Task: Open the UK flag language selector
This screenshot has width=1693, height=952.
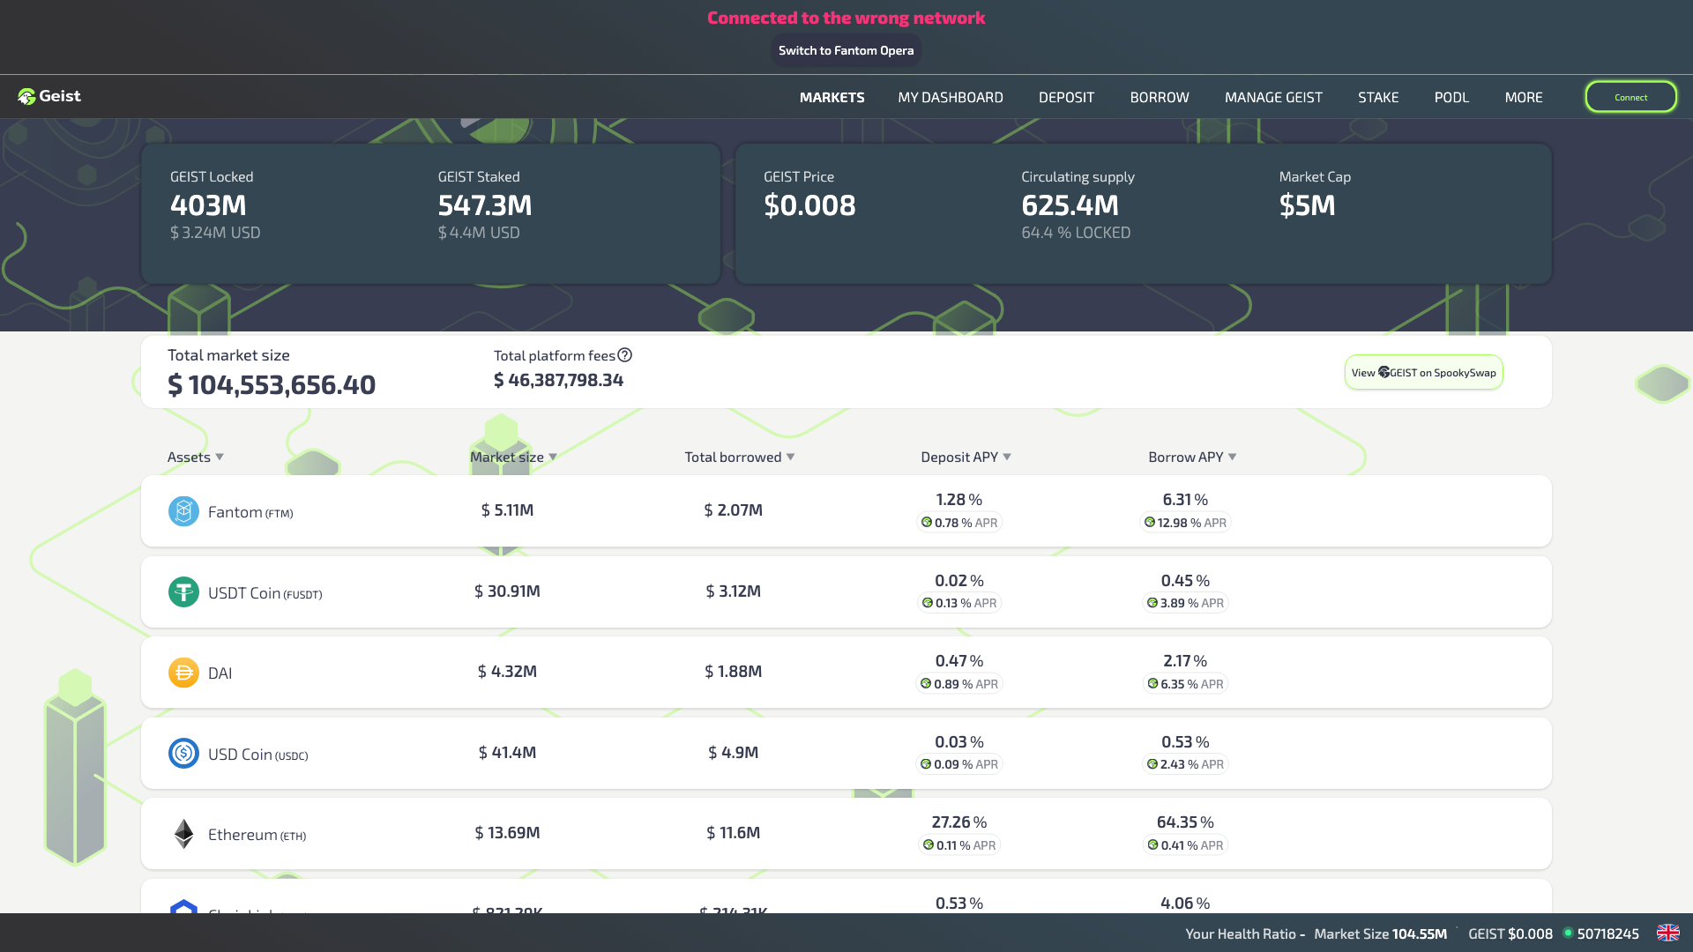Action: click(x=1667, y=933)
